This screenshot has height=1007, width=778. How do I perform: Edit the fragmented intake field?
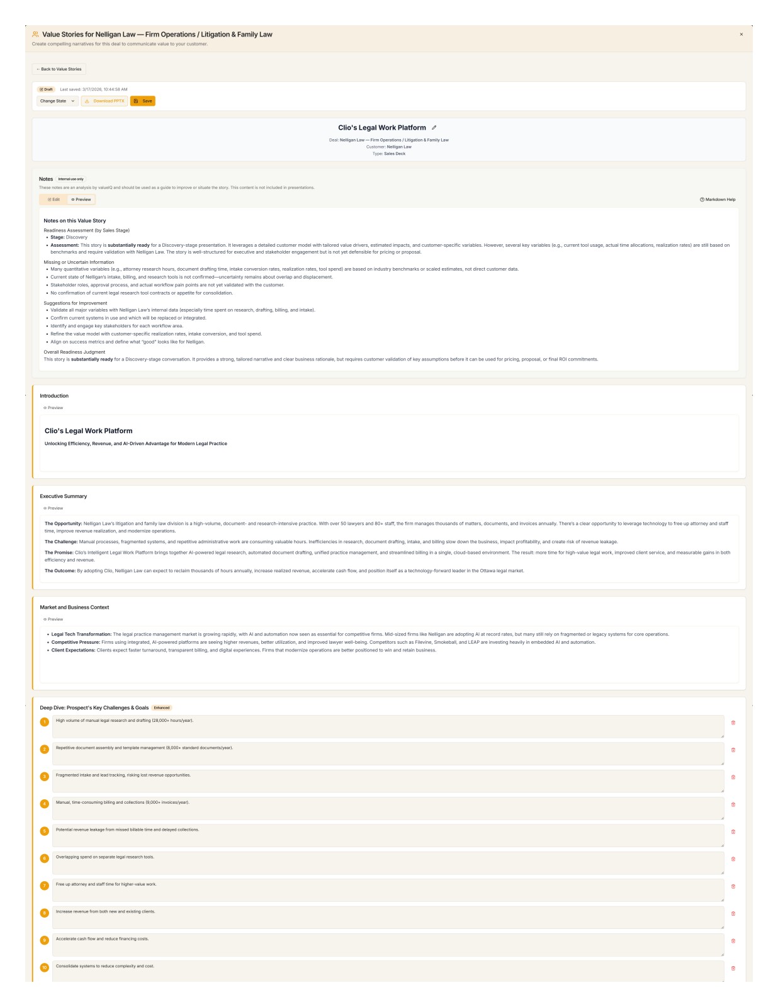(388, 781)
